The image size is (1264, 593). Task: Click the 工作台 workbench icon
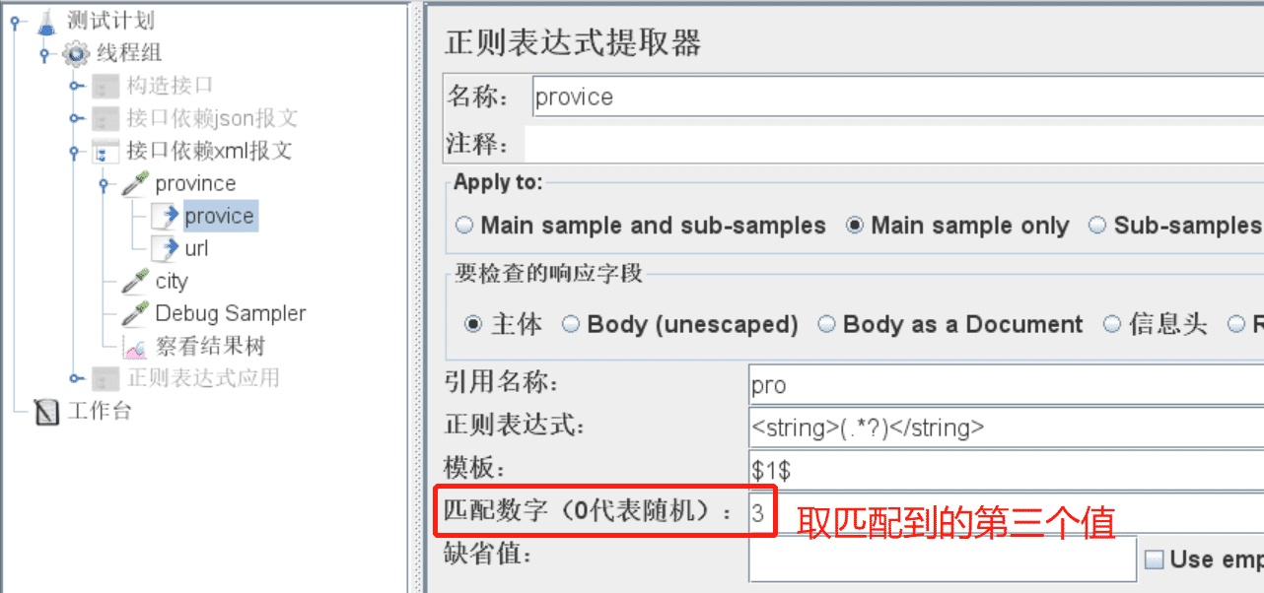[x=46, y=411]
